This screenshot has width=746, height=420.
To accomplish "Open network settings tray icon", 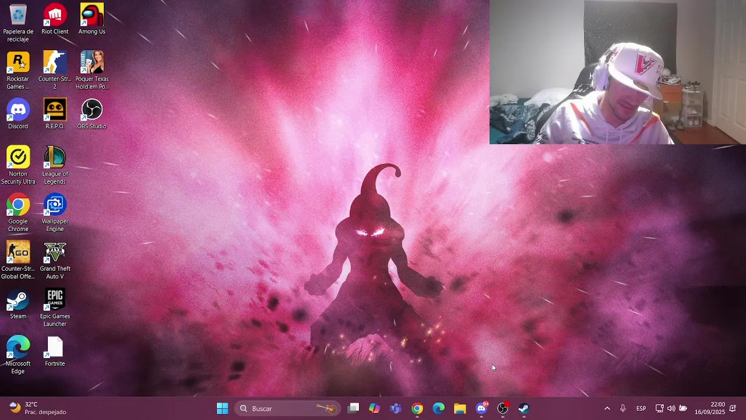I will coord(659,408).
